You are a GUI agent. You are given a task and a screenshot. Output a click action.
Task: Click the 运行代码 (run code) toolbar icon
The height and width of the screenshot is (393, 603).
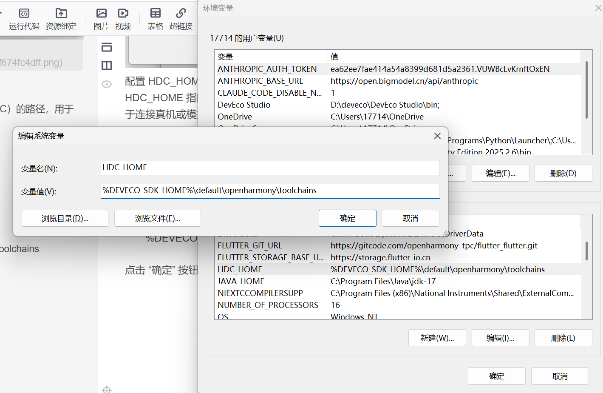(x=24, y=19)
